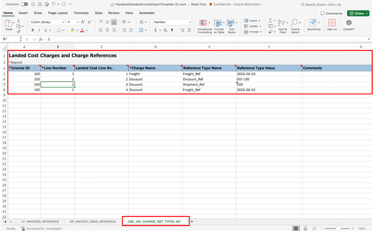Open the Format cells dropdown
The height and width of the screenshot is (231, 373).
[253, 32]
